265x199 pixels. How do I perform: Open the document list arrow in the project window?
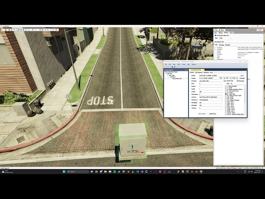click(x=246, y=70)
